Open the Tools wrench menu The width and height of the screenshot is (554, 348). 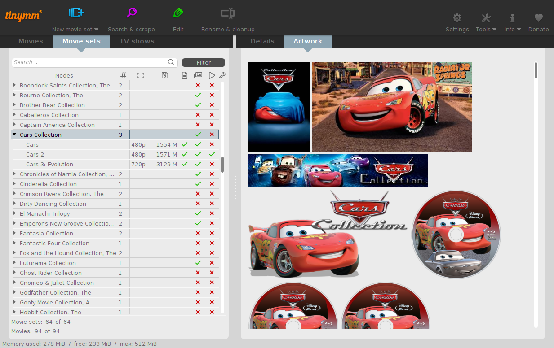(486, 18)
